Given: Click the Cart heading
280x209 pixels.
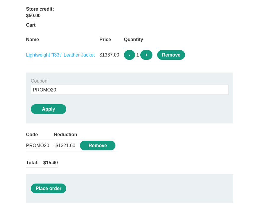Looking at the screenshot, I should [31, 25].
